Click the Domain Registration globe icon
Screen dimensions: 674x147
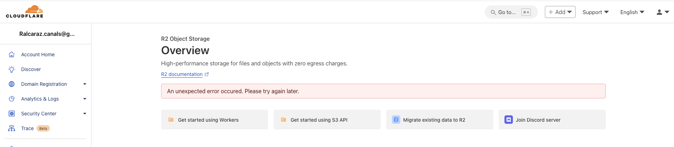click(x=12, y=84)
